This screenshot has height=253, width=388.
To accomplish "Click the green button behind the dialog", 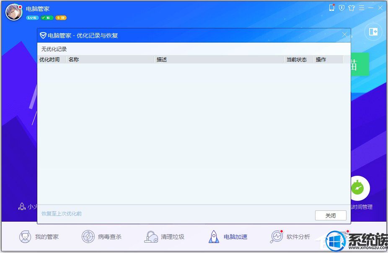I will click(360, 64).
